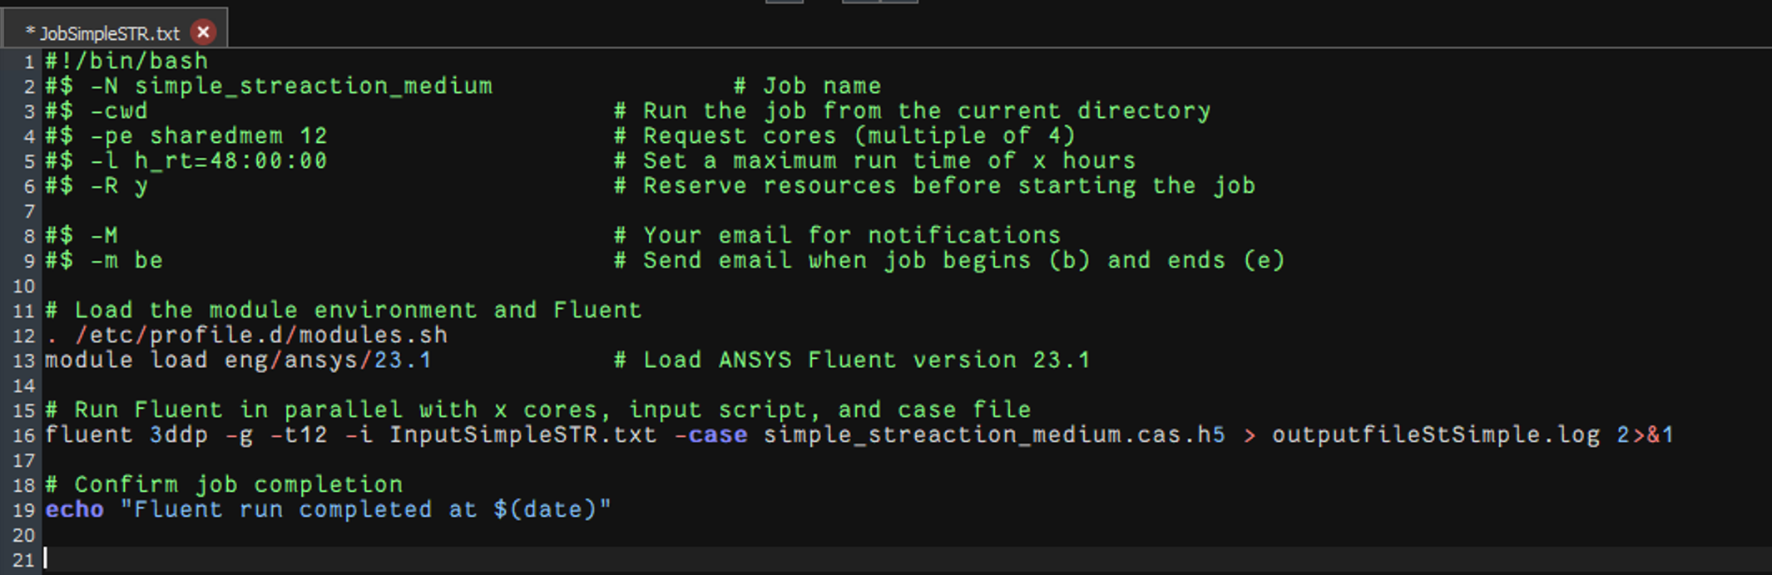Click the outputfileStSimple.log output filename
The image size is (1772, 575).
[1435, 435]
